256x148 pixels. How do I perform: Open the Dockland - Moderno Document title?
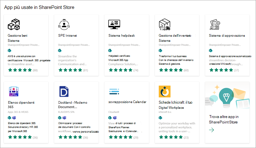(x=73, y=105)
